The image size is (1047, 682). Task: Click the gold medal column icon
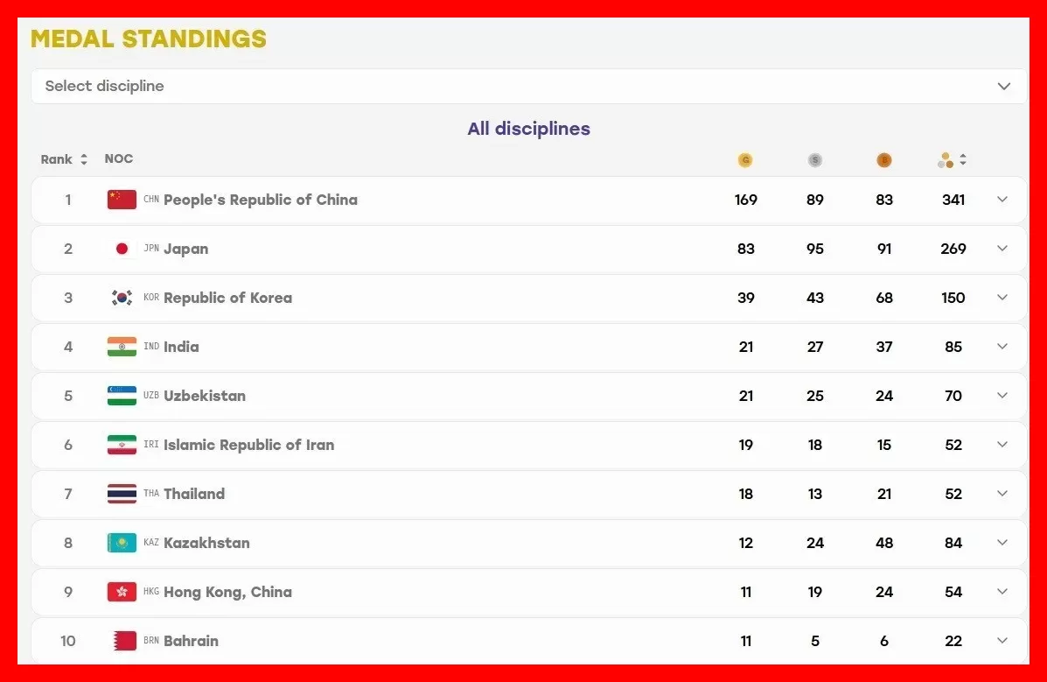point(745,160)
